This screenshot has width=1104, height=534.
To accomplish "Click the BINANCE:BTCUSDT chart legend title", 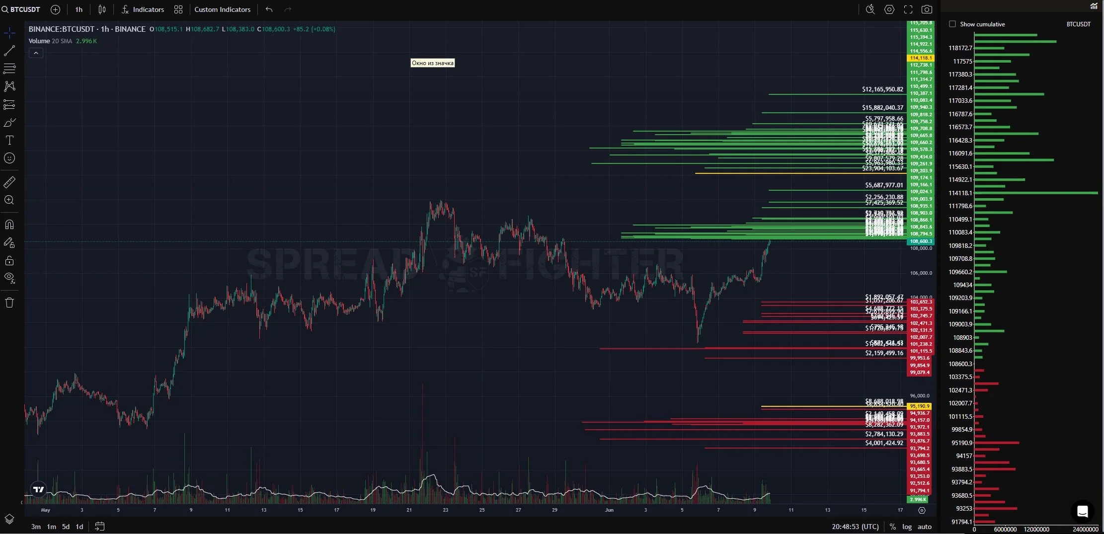I will 87,29.
